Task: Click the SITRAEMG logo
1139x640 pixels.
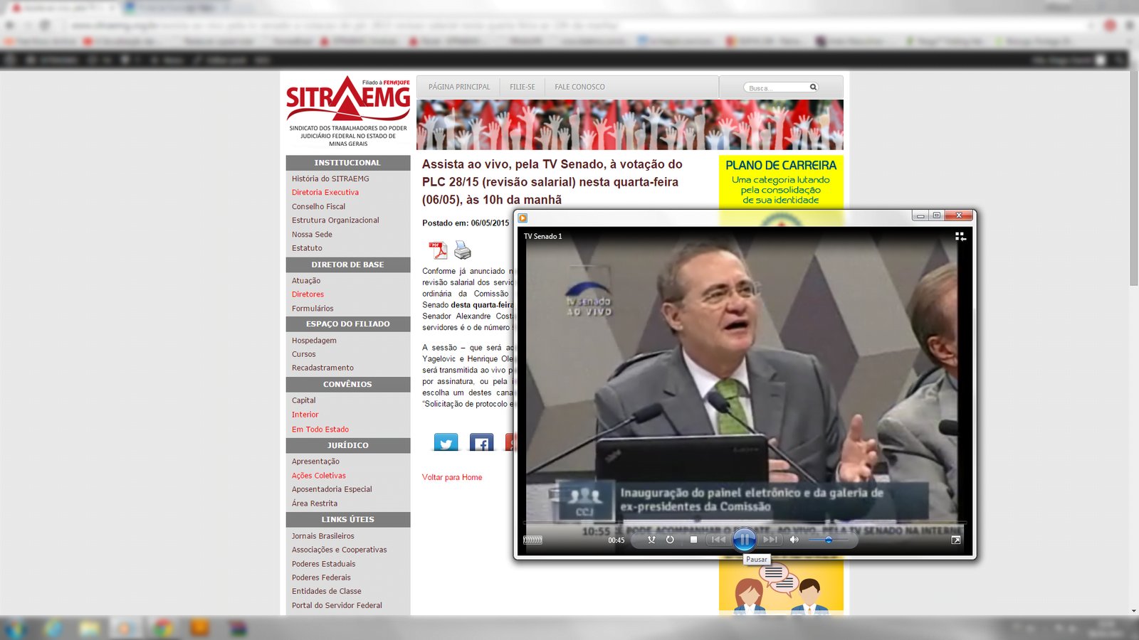Action: point(348,111)
